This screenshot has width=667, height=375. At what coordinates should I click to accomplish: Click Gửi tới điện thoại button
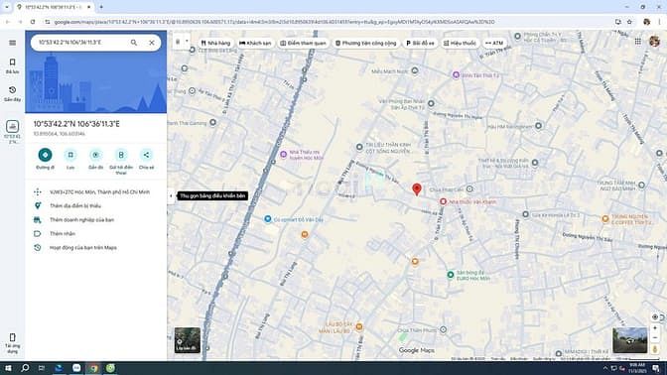[121, 162]
